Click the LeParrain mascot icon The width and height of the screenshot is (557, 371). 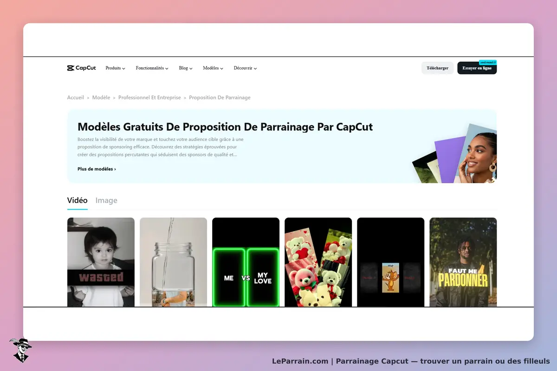[20, 350]
